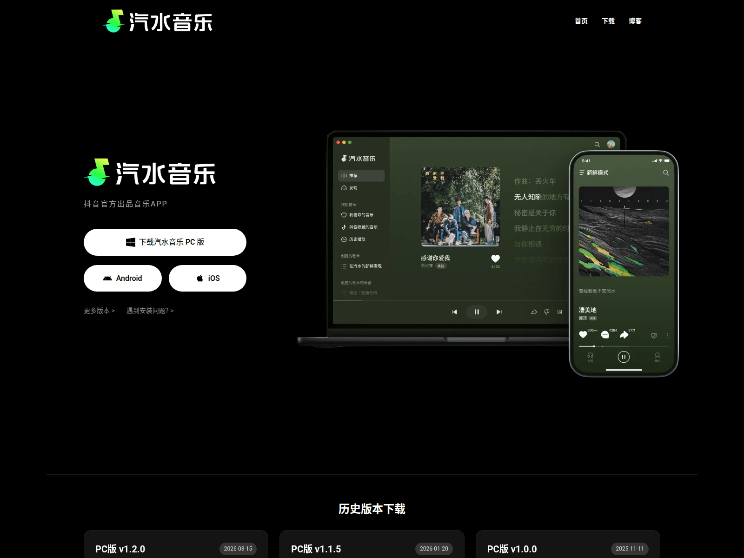This screenshot has width=744, height=558.
Task: Click the large 汽水音乐 hero logo
Action: click(150, 173)
